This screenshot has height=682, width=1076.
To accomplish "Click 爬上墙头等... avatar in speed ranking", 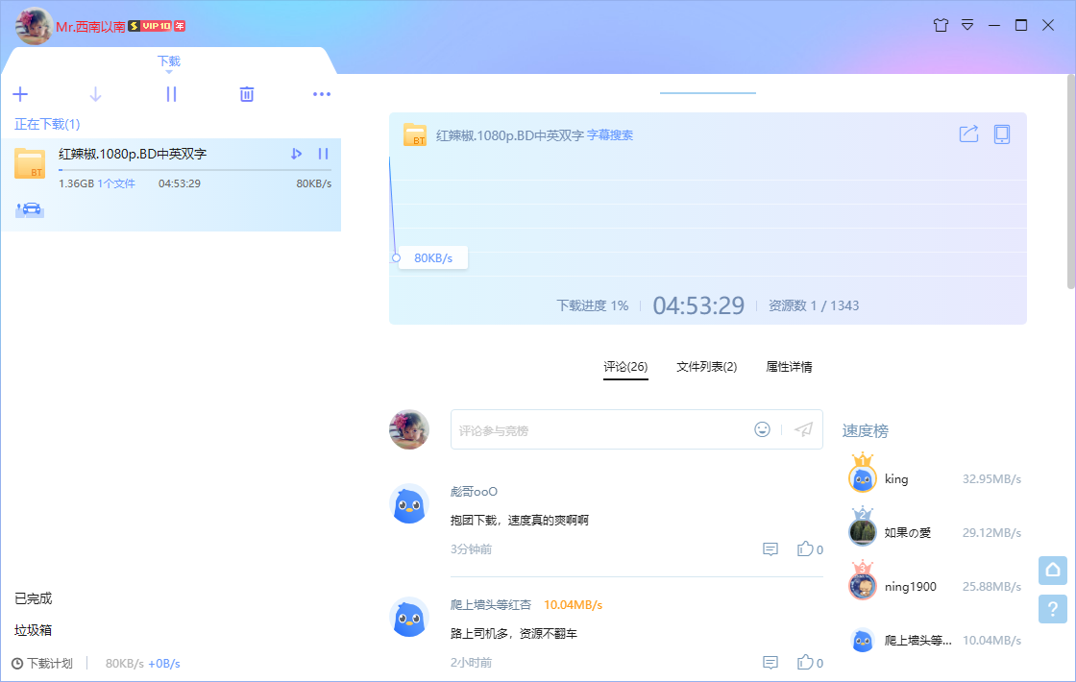I will click(863, 640).
